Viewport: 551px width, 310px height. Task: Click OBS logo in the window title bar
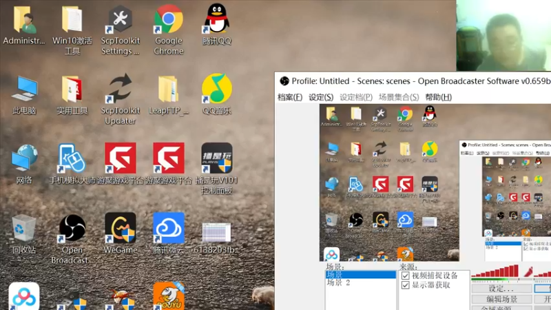coord(284,81)
